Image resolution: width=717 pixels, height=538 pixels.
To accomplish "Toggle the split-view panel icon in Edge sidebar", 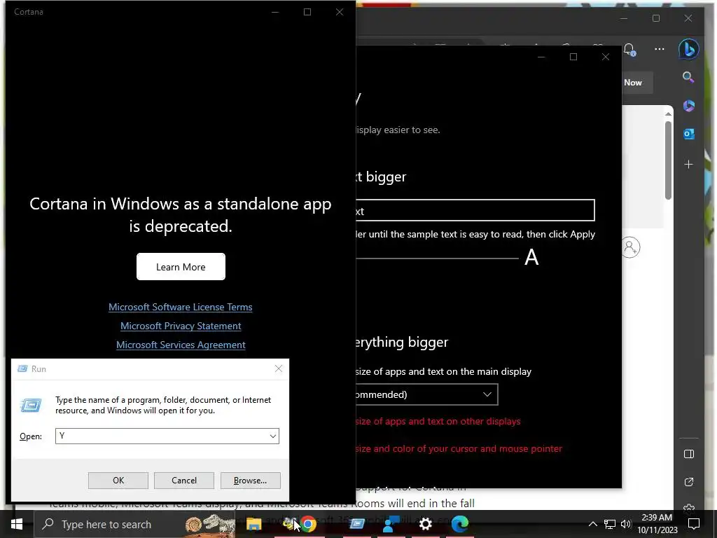I will pos(689,454).
